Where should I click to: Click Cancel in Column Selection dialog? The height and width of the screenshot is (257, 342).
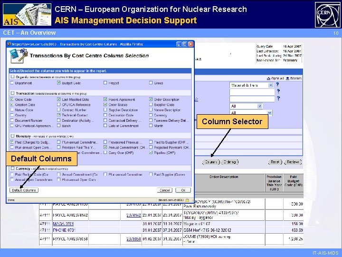[165, 190]
